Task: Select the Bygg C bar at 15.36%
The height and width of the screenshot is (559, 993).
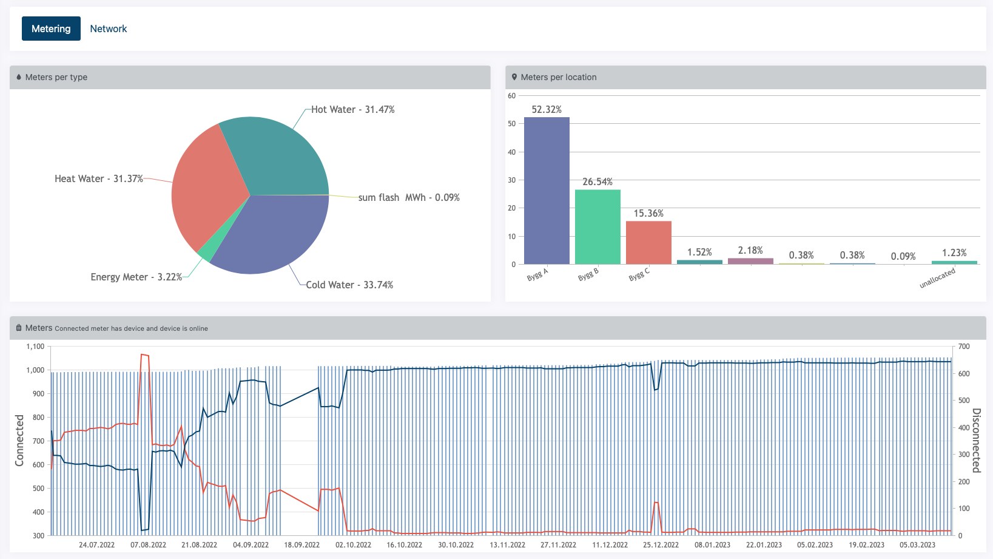Action: point(648,243)
